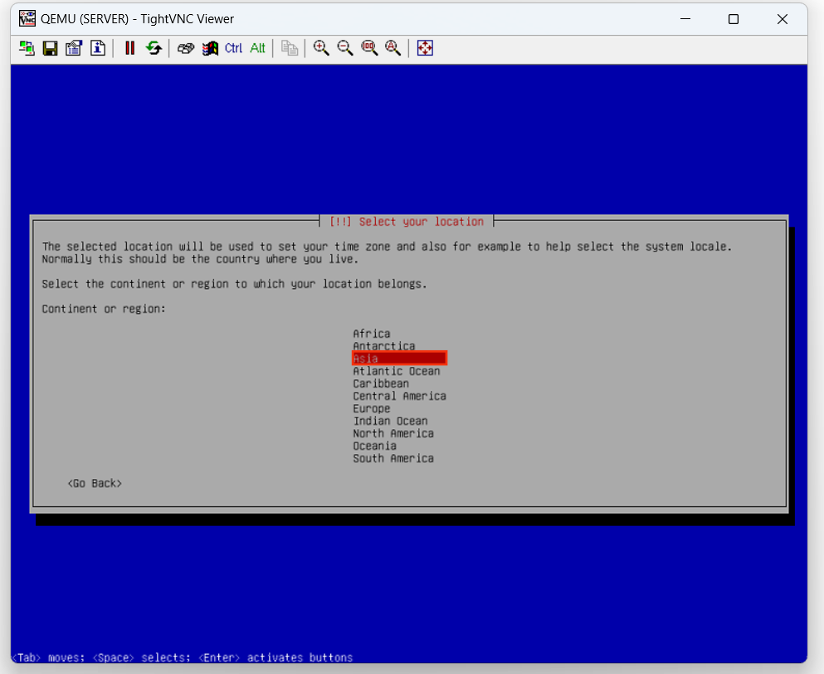
Task: Reset zoom to 100%
Action: pyautogui.click(x=369, y=48)
